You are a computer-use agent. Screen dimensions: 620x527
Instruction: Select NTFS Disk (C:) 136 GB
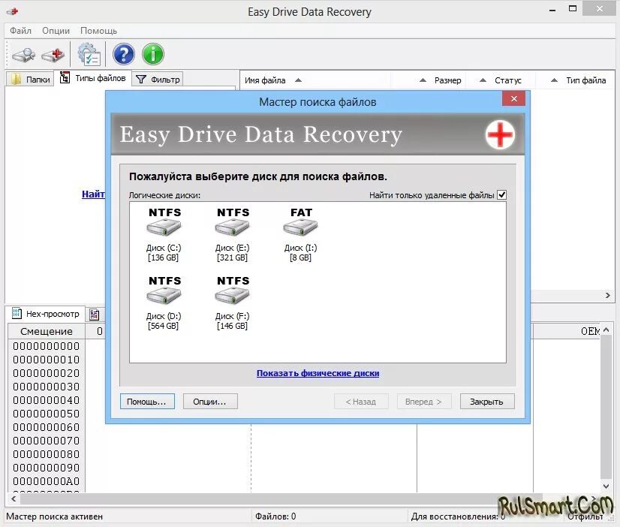point(164,235)
